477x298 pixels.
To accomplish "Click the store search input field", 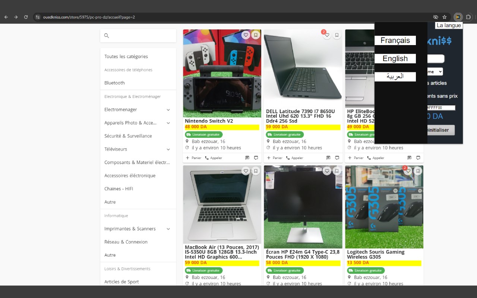I will pos(138,36).
